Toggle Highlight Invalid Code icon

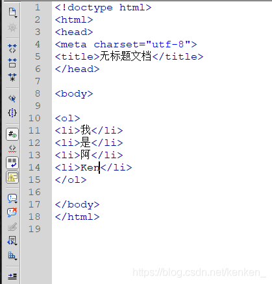pos(12,148)
